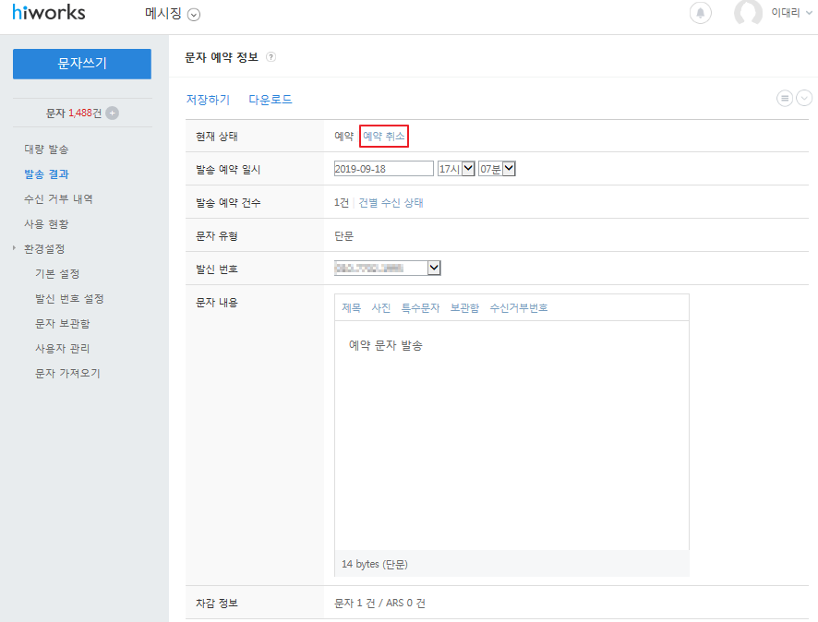818x622 pixels.
Task: Select the 특수문자 tab in message editor
Action: coord(420,308)
